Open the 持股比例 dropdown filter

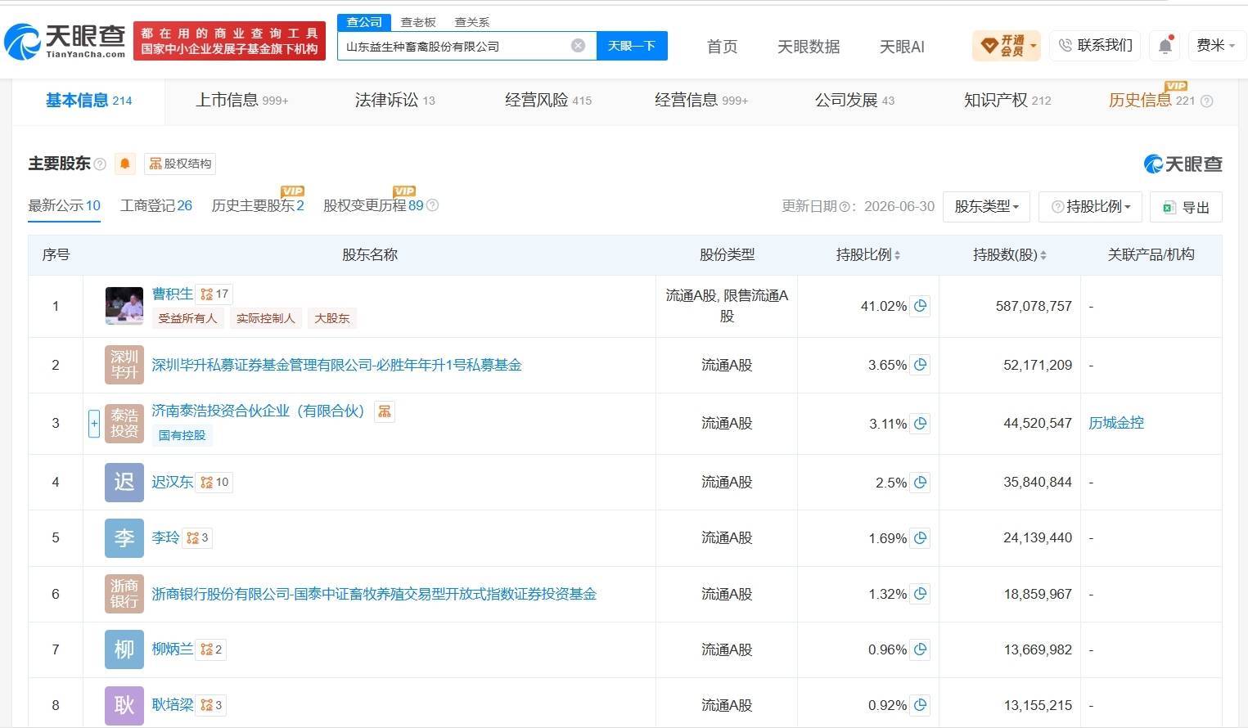1090,207
